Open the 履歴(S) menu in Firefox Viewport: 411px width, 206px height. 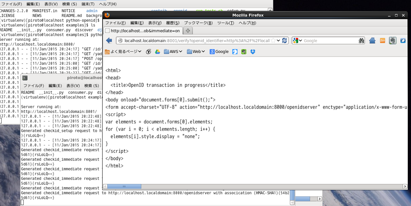pyautogui.click(x=173, y=23)
